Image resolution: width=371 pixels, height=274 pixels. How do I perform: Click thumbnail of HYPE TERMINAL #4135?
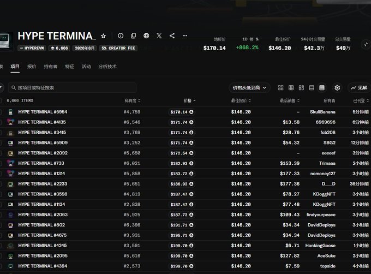click(10, 122)
